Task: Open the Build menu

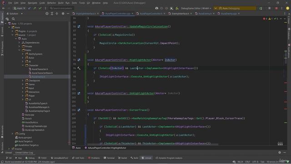Action: click(x=60, y=3)
